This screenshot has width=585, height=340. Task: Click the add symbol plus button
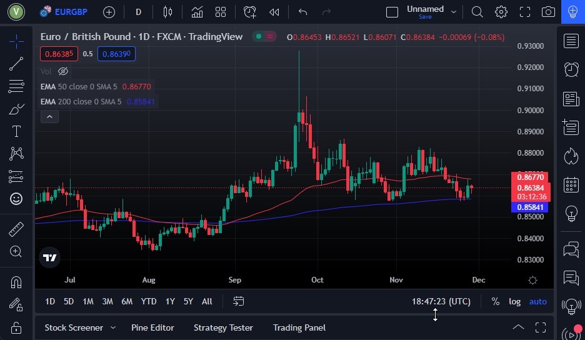click(x=109, y=12)
